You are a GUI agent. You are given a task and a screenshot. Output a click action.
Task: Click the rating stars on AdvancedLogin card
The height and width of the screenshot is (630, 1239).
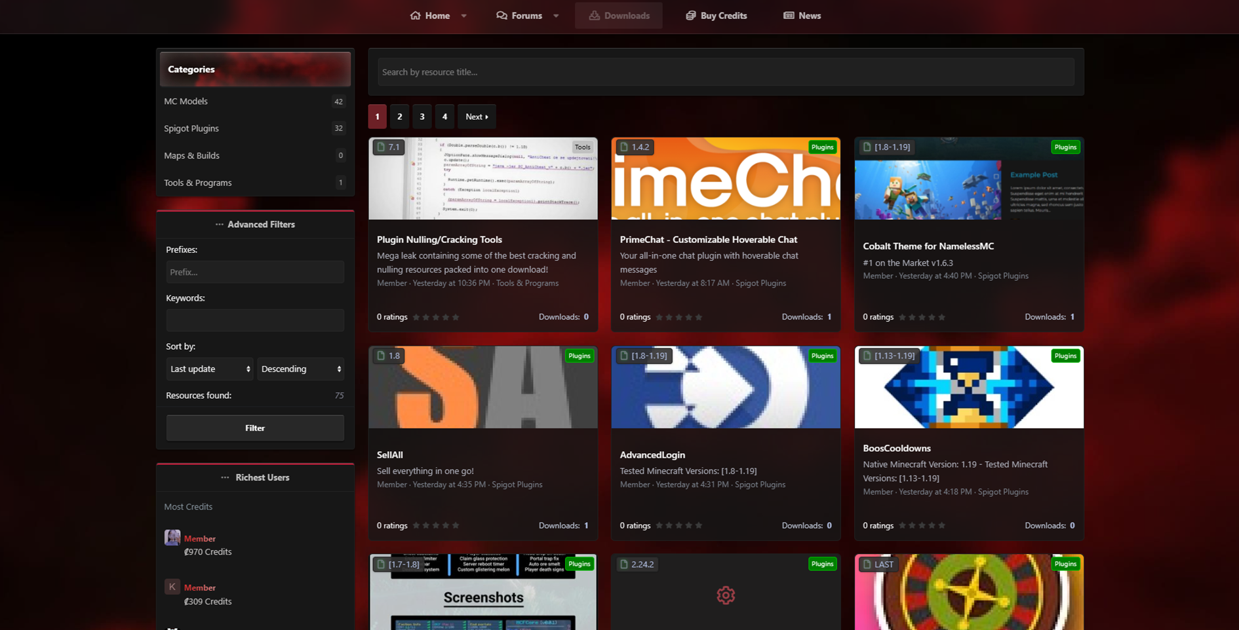click(679, 525)
